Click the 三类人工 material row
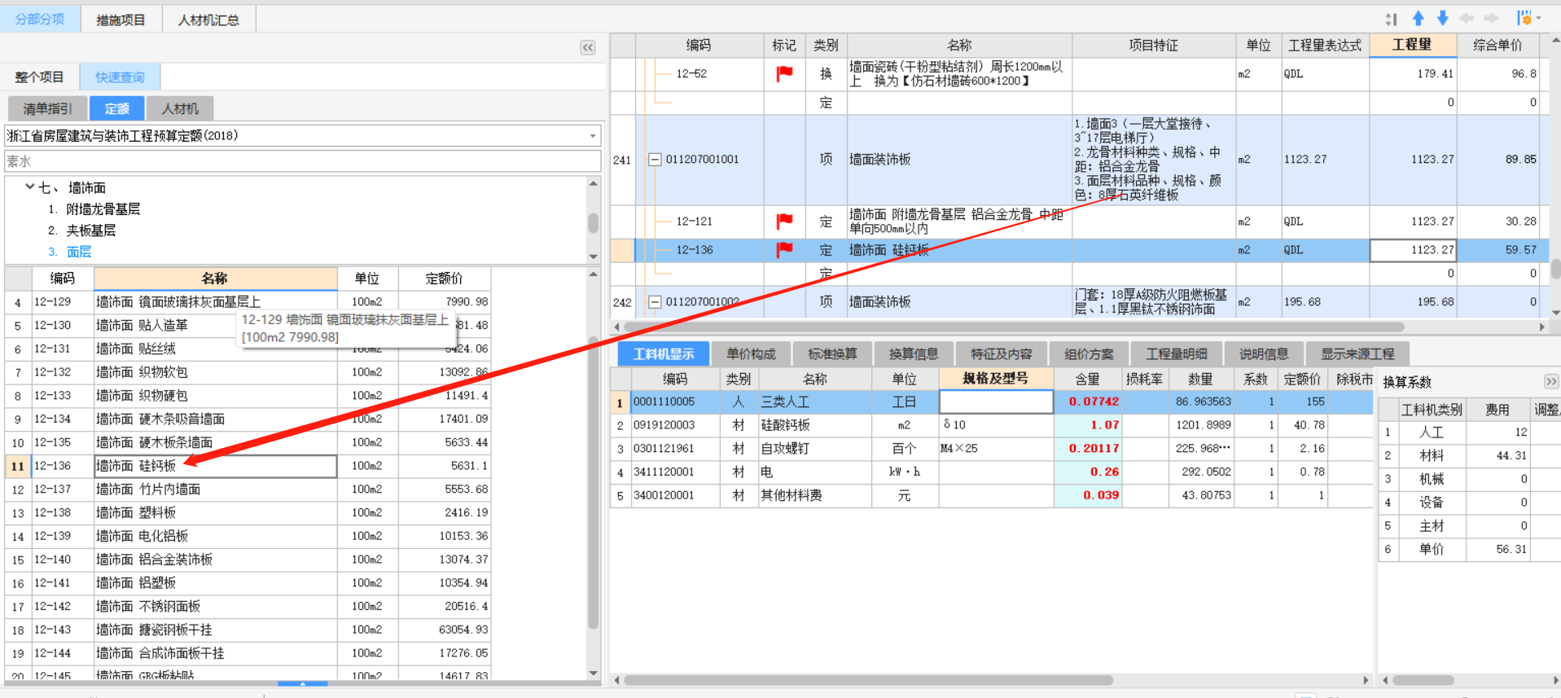1561x698 pixels. (992, 402)
